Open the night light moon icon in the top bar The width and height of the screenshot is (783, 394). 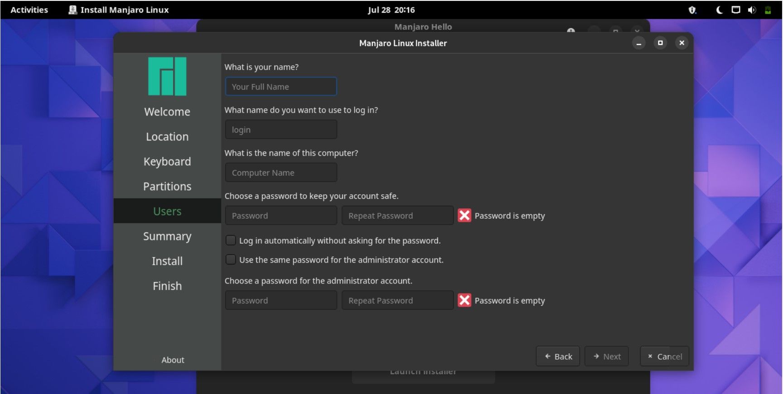[x=719, y=10]
